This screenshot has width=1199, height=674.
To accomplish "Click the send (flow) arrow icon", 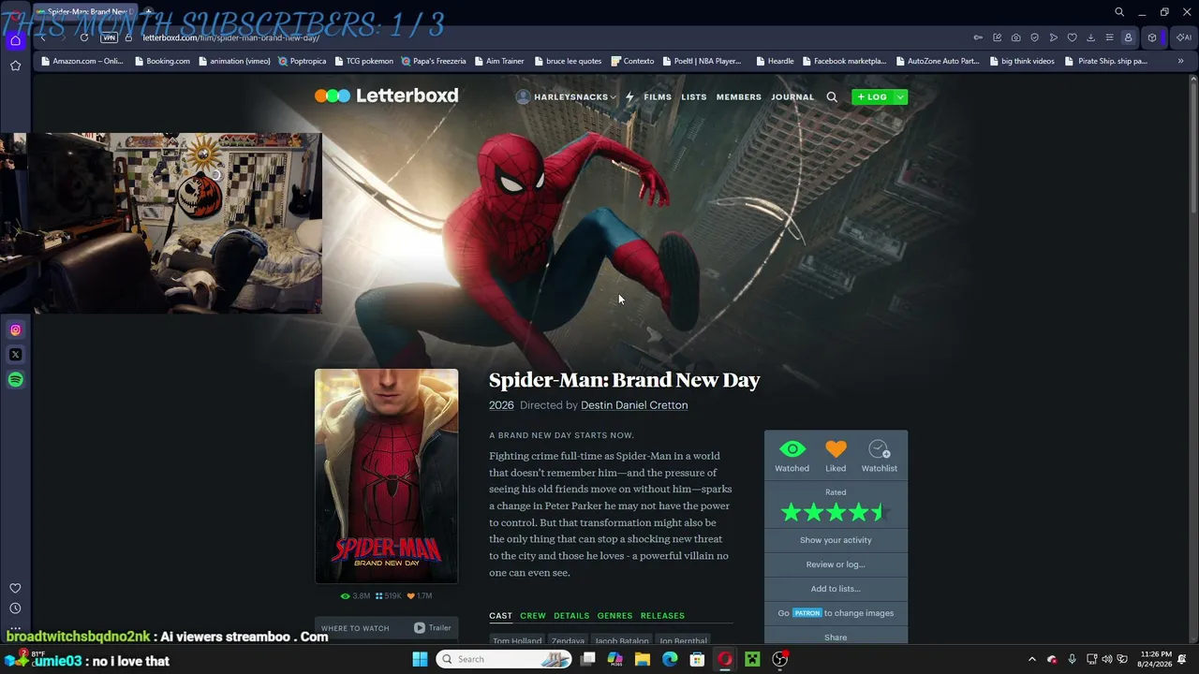I will click(1054, 37).
